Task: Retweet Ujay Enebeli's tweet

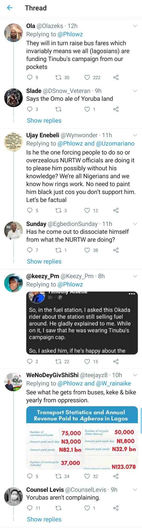Action: pos(58,210)
